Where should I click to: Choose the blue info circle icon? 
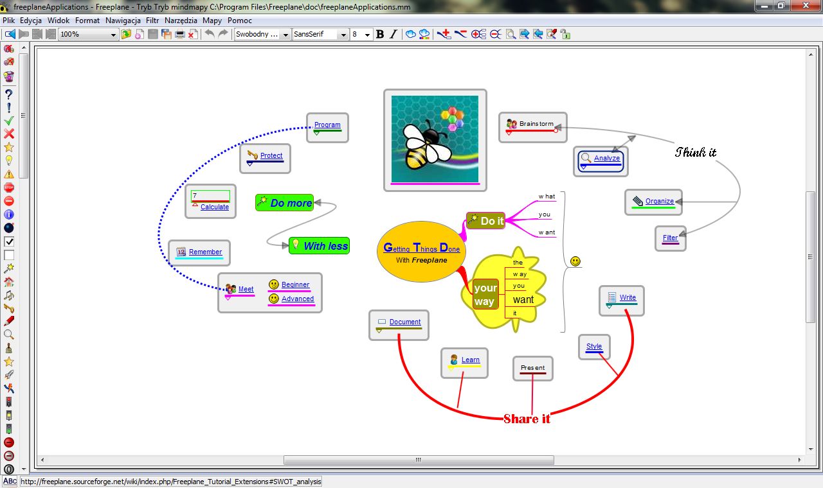click(9, 215)
